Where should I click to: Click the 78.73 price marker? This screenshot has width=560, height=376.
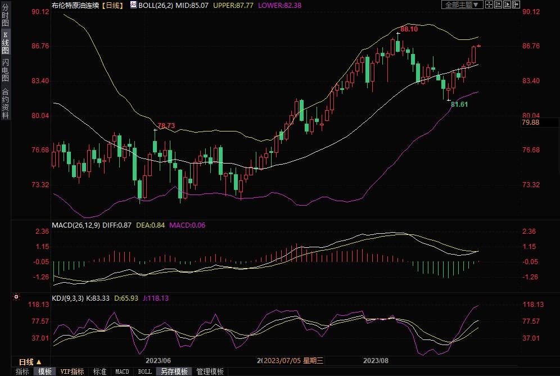click(166, 126)
